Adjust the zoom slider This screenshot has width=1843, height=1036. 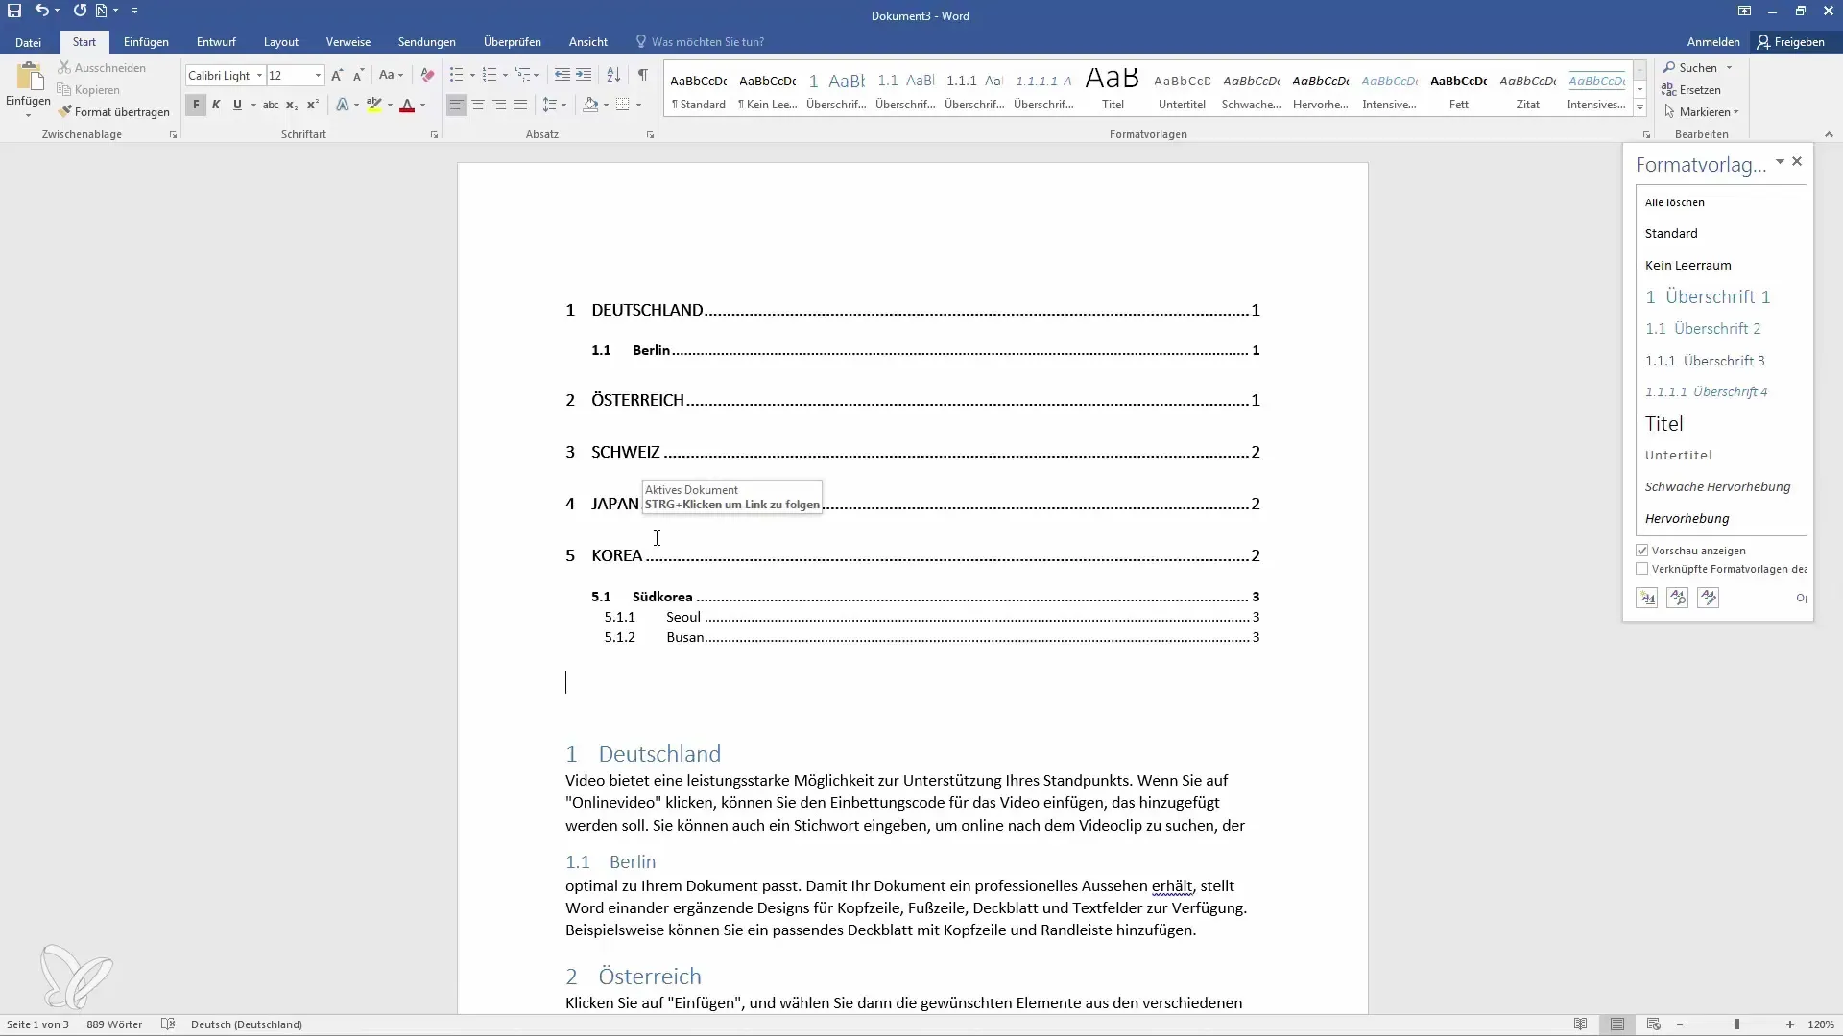coord(1736,1024)
